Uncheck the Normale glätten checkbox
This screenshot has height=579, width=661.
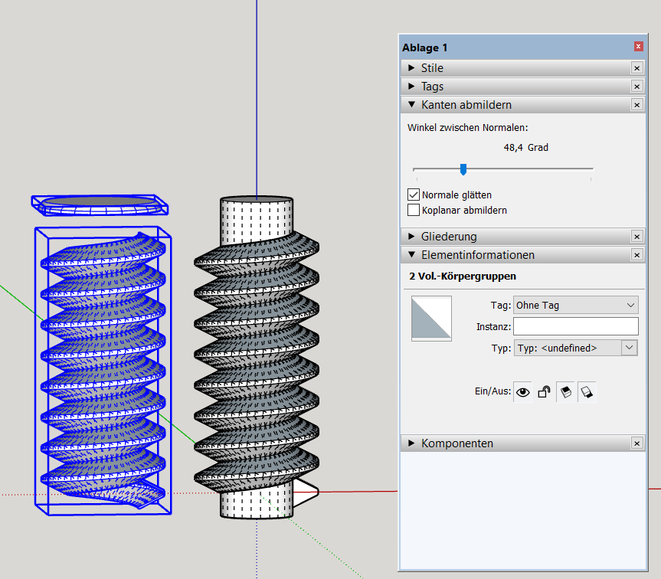(414, 195)
